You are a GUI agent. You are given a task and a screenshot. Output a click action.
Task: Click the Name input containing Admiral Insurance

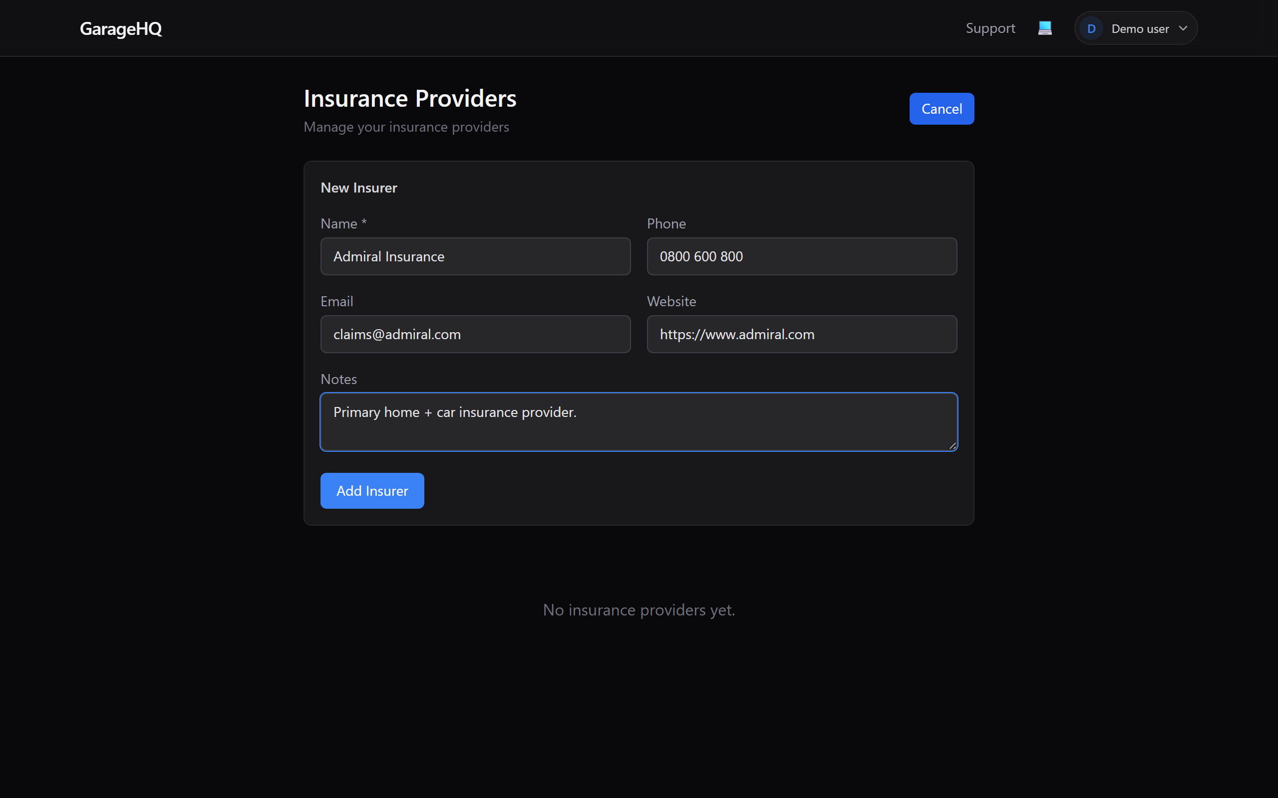pos(475,256)
